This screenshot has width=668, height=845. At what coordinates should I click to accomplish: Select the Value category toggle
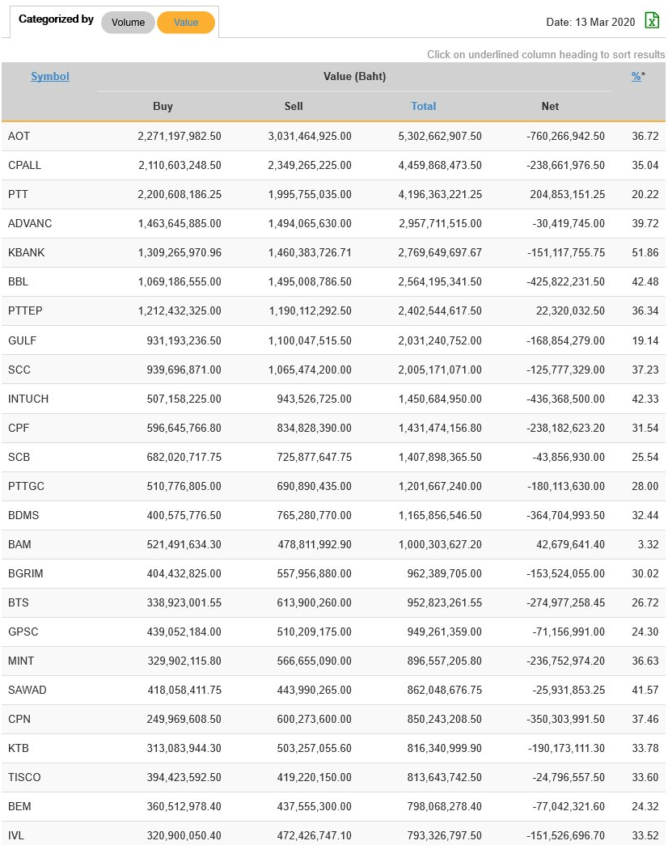tap(185, 23)
